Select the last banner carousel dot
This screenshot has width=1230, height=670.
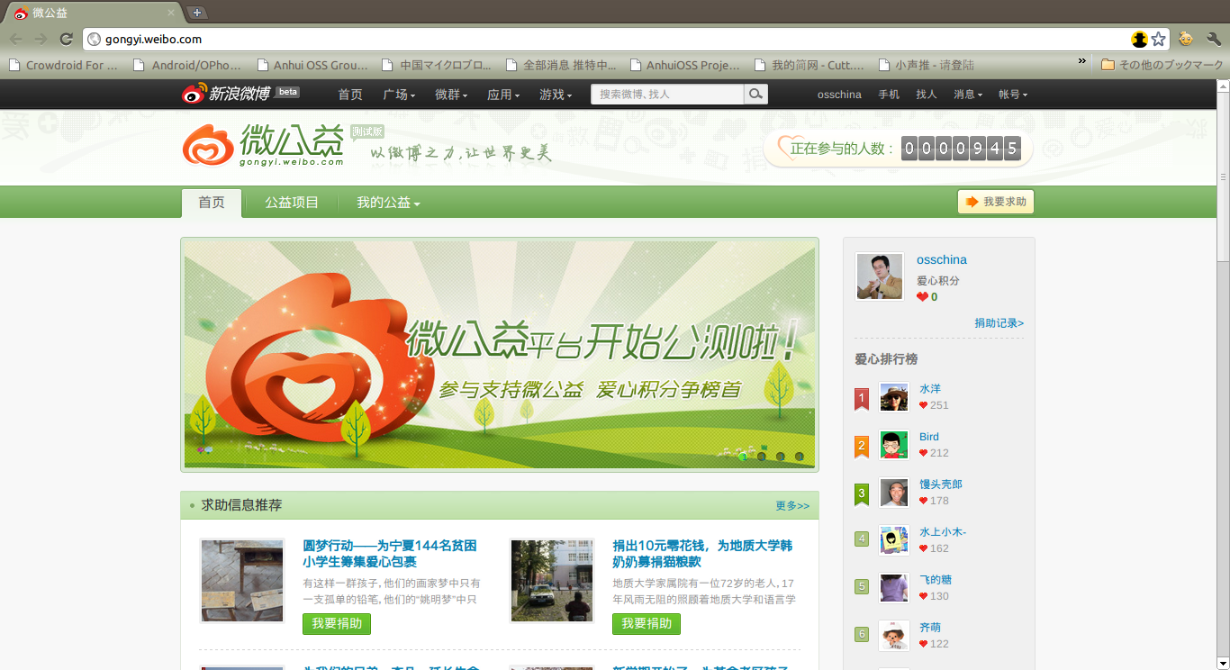click(x=799, y=457)
